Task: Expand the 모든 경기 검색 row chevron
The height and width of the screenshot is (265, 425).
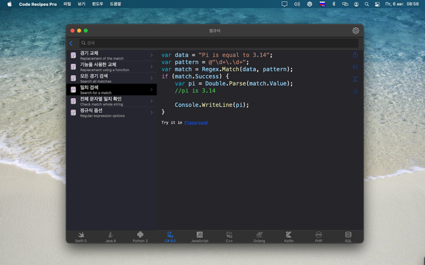Action: [x=151, y=78]
